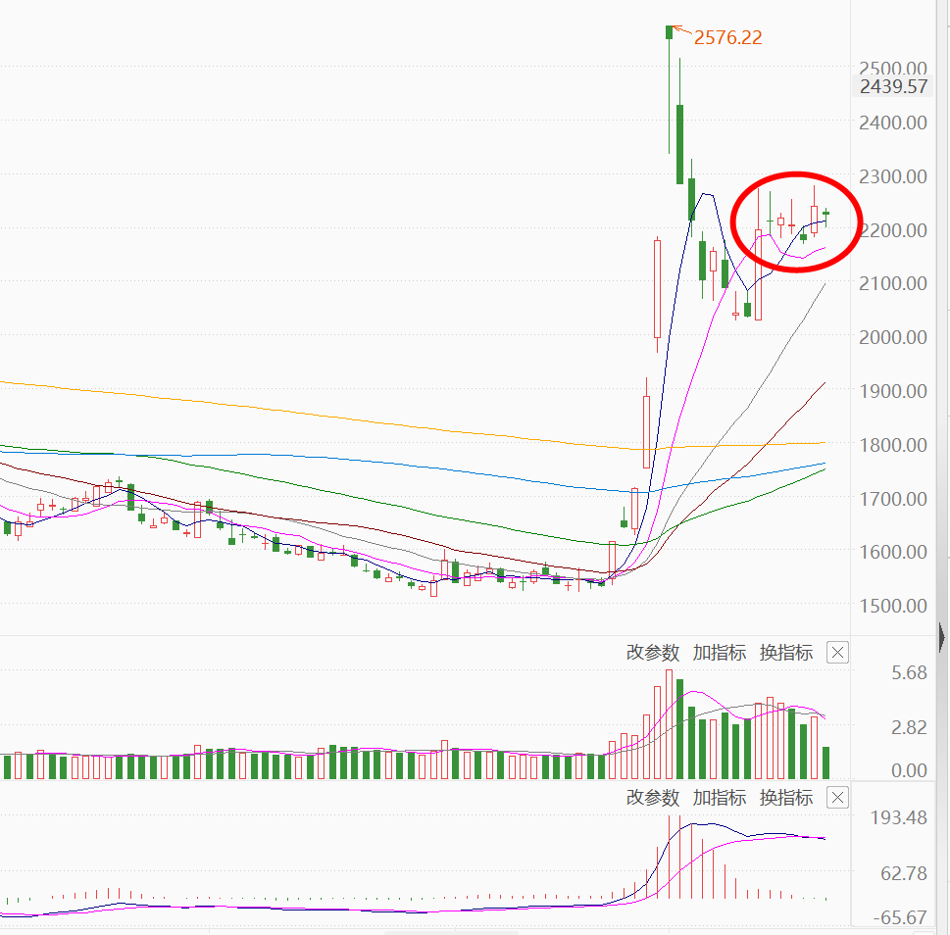Click the last green volume bar
The image size is (950, 935).
(x=825, y=763)
